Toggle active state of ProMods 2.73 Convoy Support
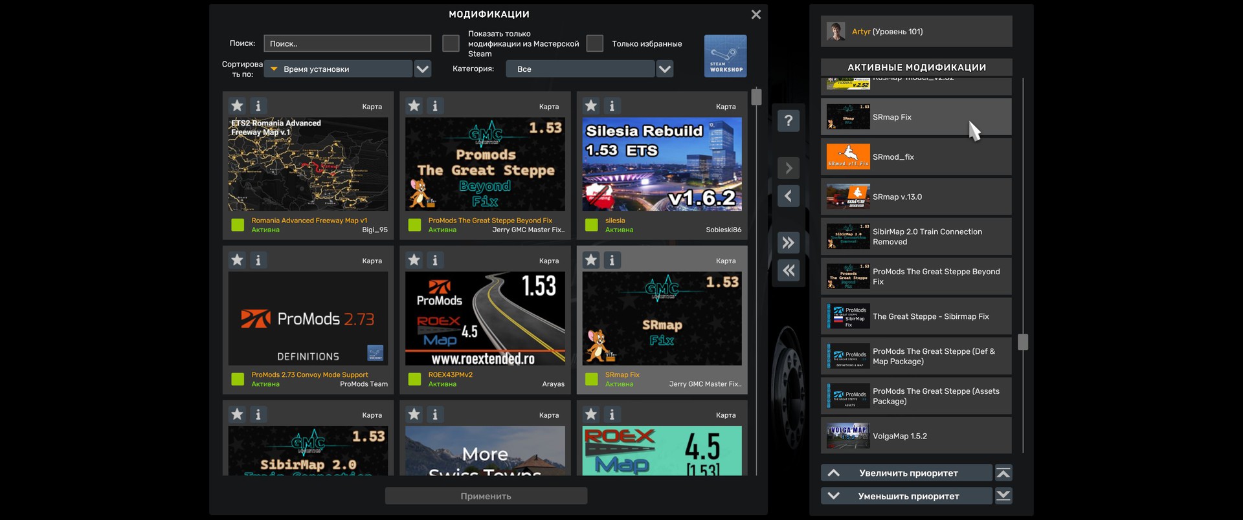Image resolution: width=1243 pixels, height=520 pixels. pyautogui.click(x=238, y=379)
